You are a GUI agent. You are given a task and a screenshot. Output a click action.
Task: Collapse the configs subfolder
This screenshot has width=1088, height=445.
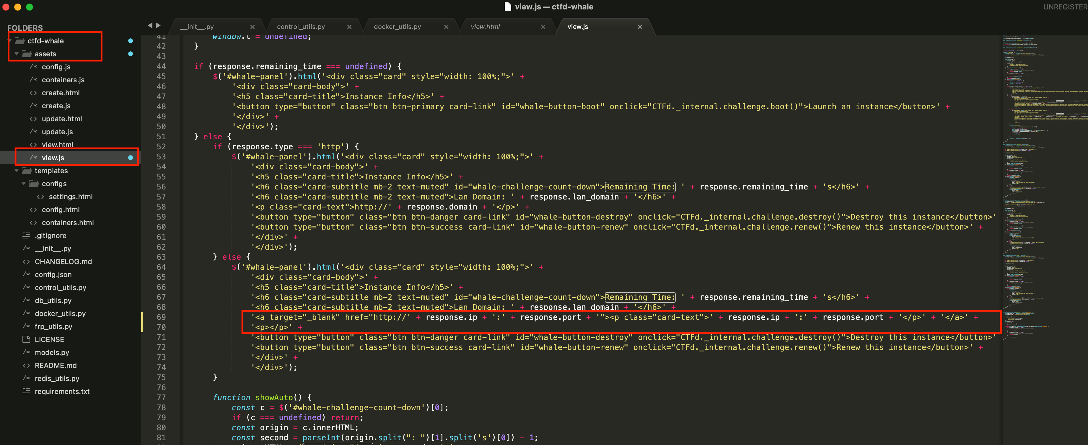point(24,184)
